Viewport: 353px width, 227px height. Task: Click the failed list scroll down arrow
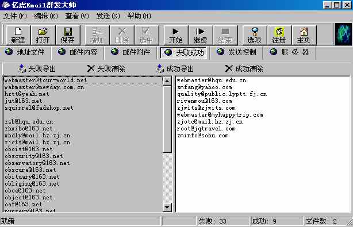point(167,207)
